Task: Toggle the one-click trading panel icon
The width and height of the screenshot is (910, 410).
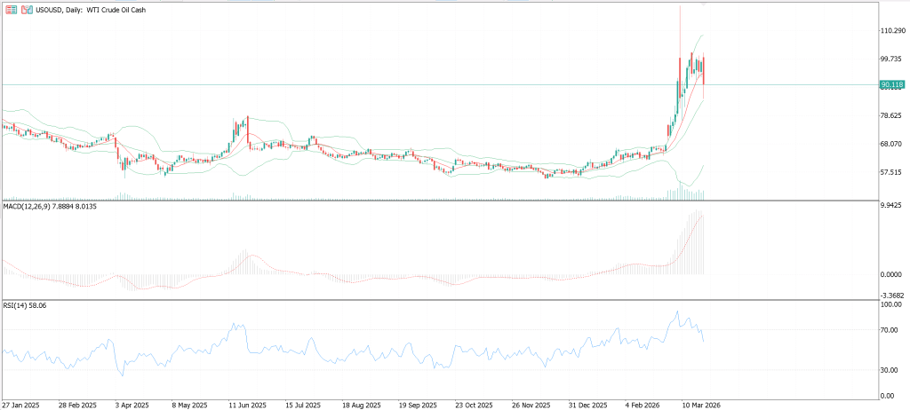Action: coord(27,10)
